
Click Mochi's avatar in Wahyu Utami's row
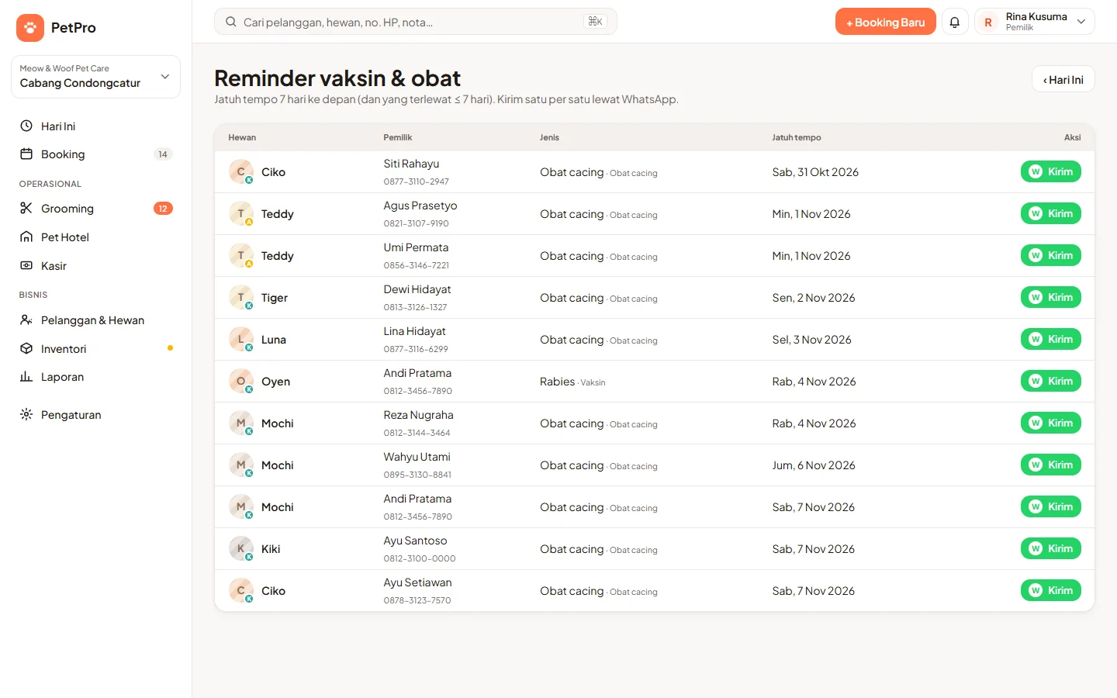[x=241, y=465]
